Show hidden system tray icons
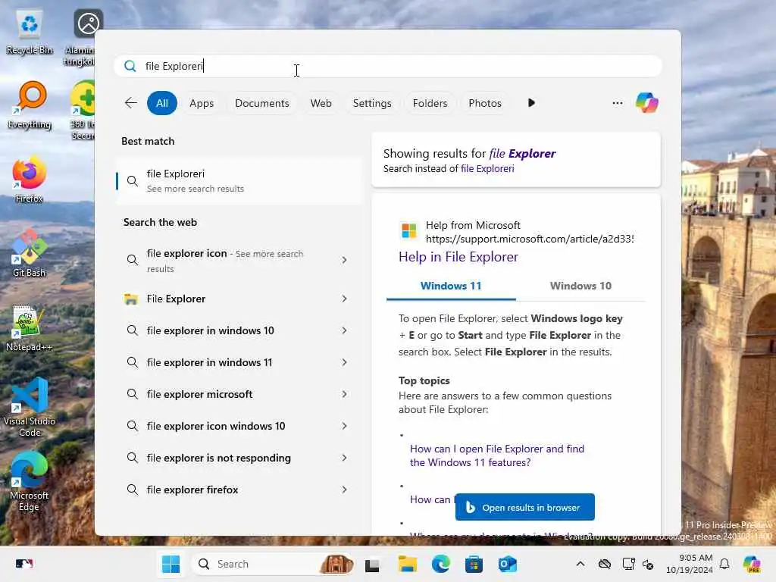 click(x=580, y=564)
